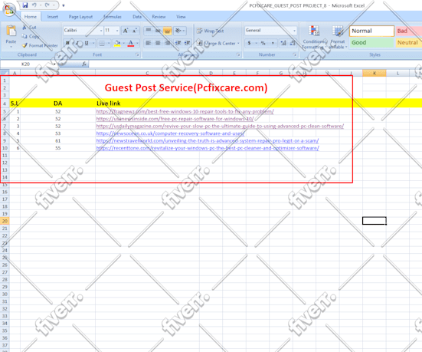This screenshot has height=352, width=422.
Task: Open Format as Table
Action: (338, 38)
